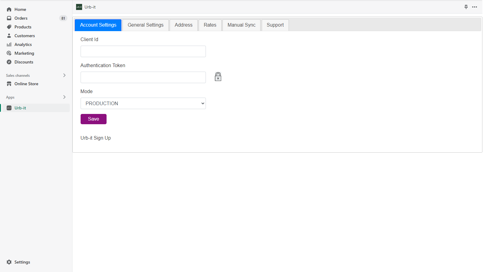This screenshot has height=272, width=483.
Task: Open the three-dot more actions menu
Action: tap(475, 7)
